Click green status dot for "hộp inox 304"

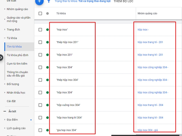click(48, 93)
